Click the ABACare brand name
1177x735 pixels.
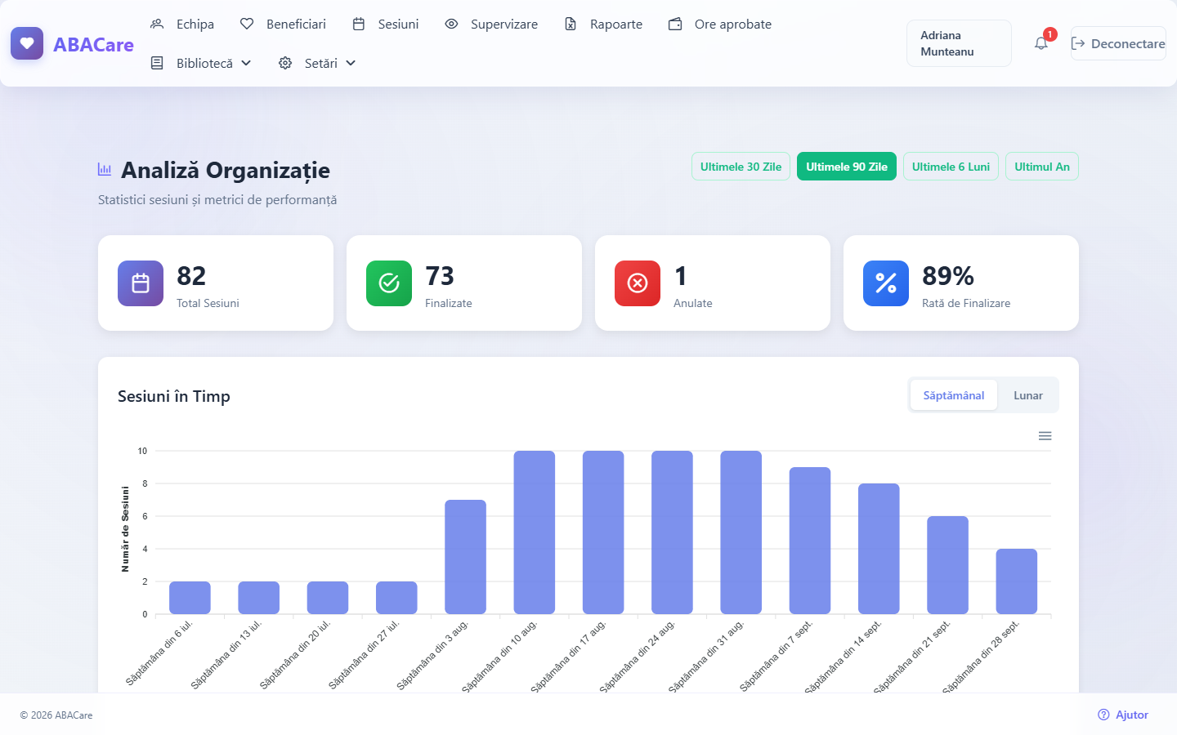(93, 45)
